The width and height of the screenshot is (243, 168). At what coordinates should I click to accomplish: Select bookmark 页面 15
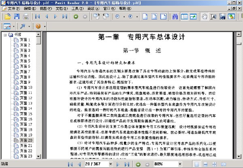point(26,114)
